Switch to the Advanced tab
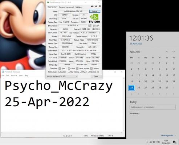The height and width of the screenshot is (145, 179). tap(70, 7)
